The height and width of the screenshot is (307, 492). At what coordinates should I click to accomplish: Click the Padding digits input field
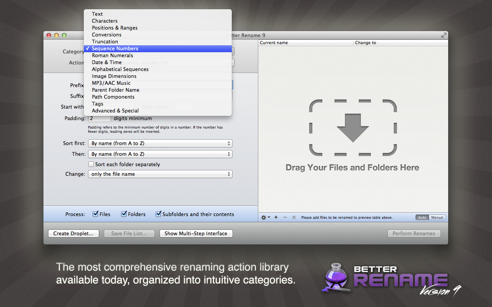(100, 119)
